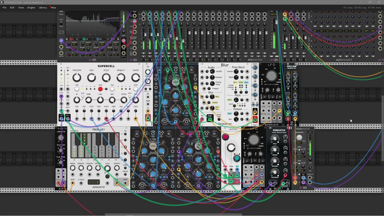Click the Prob-Key INDEX knob

coord(73,168)
